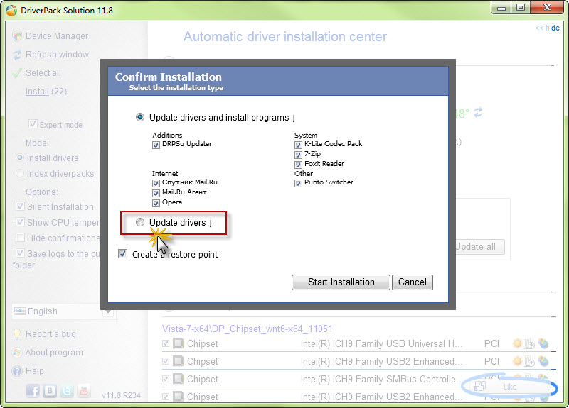Viewport: 569px width, 408px height.
Task: Click the Facebook icon
Action: point(33,391)
